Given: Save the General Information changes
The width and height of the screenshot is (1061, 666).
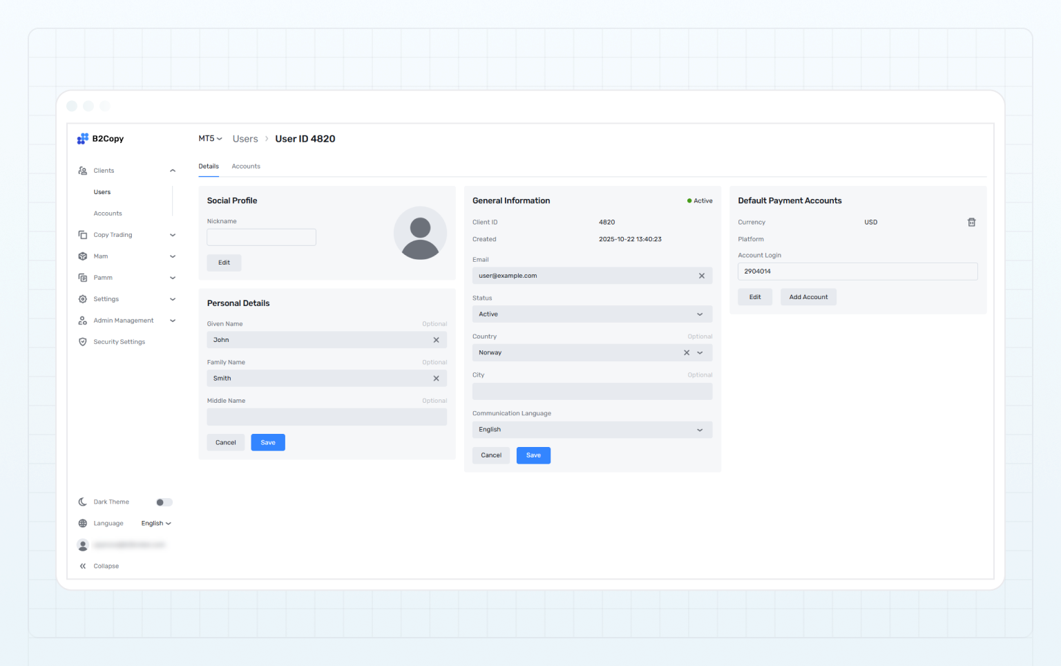Looking at the screenshot, I should 533,455.
